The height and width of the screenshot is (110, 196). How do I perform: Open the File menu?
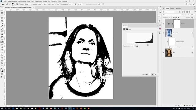click(5, 1)
